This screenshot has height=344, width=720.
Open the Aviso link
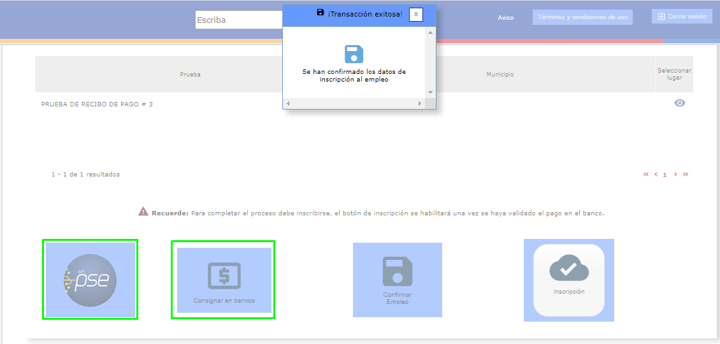coord(505,18)
